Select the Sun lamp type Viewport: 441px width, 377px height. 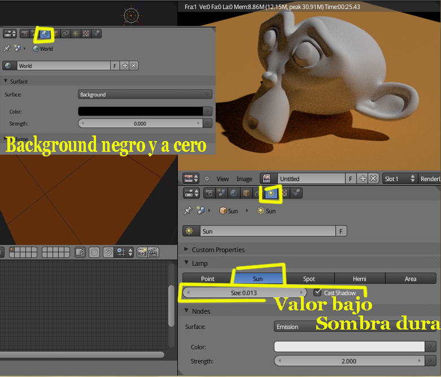(257, 278)
